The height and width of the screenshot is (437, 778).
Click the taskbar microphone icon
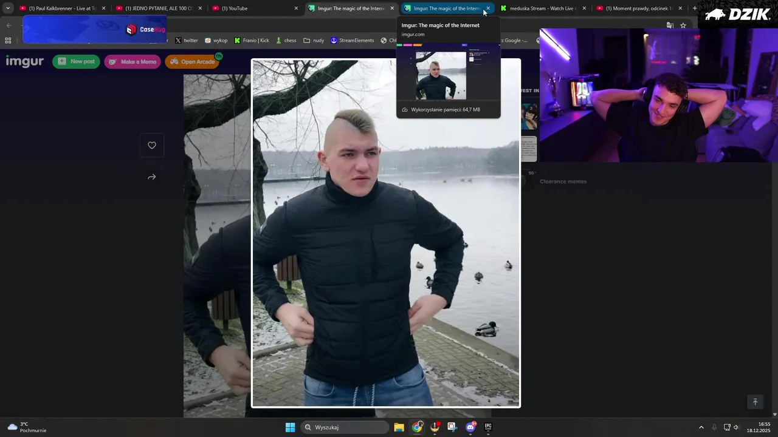[x=714, y=427]
